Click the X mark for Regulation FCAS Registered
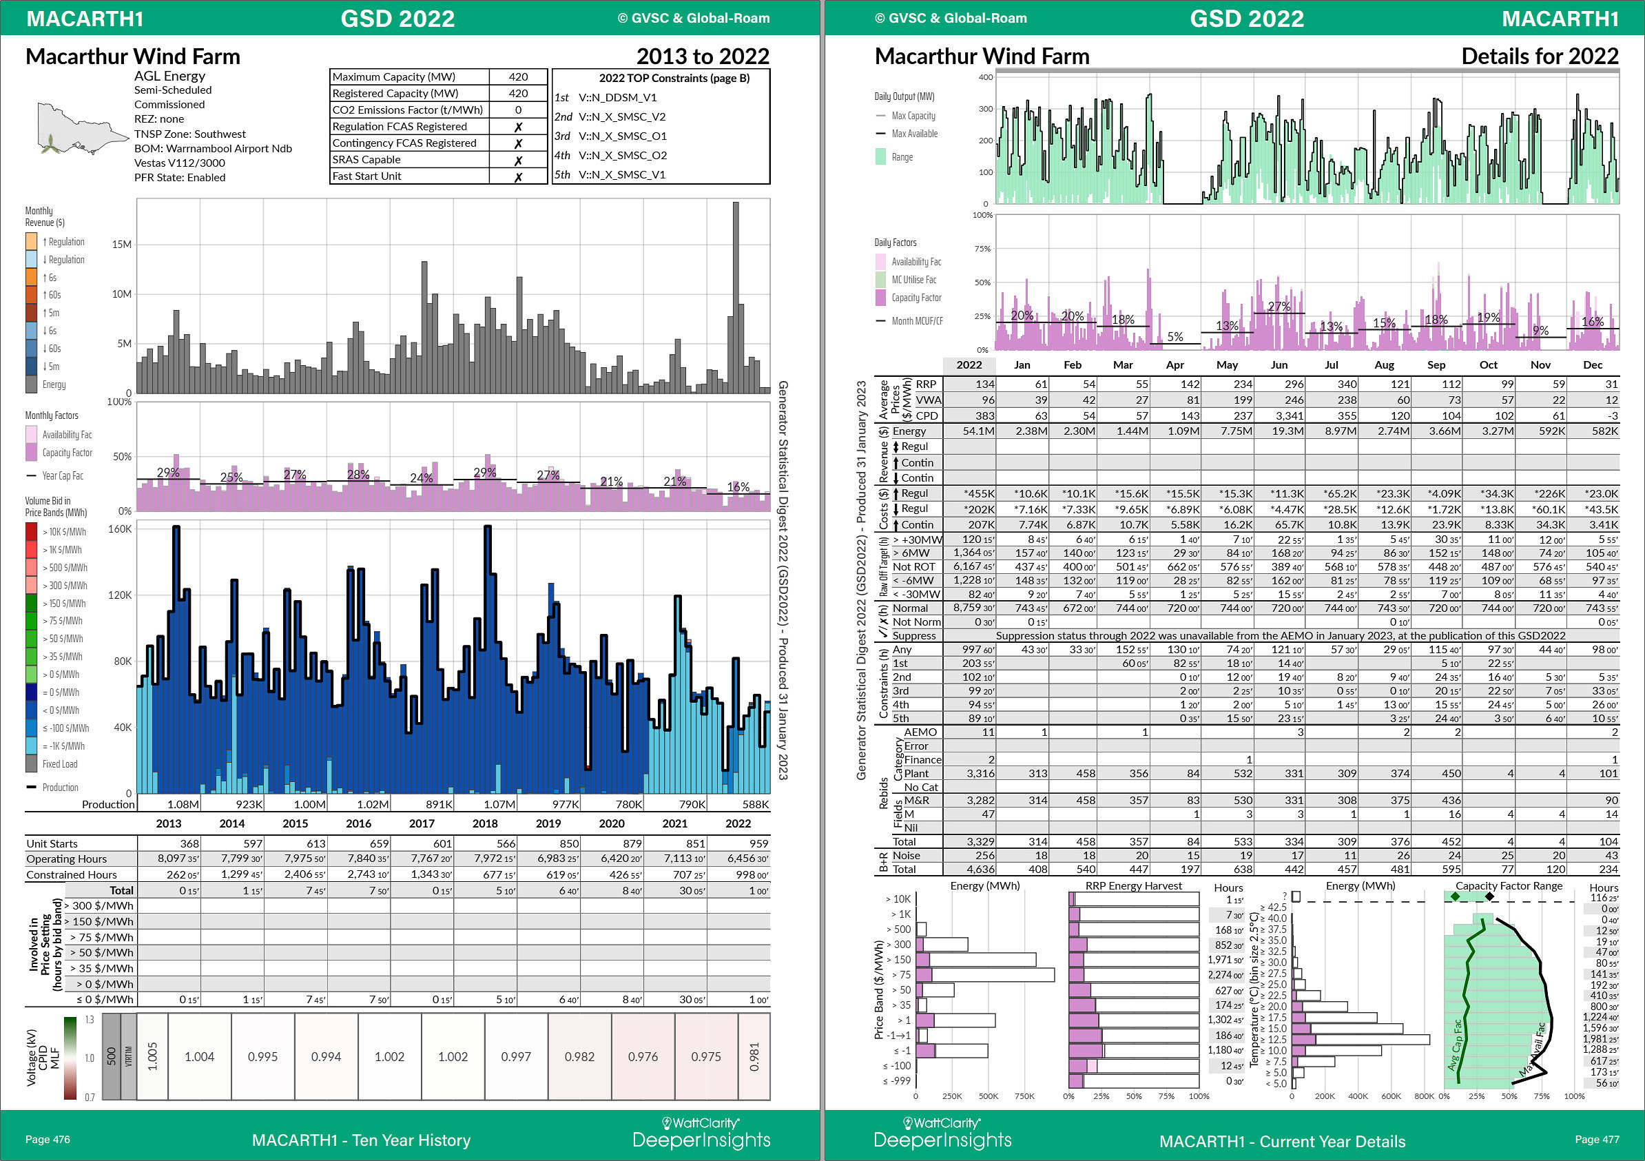The height and width of the screenshot is (1161, 1645). [x=518, y=127]
